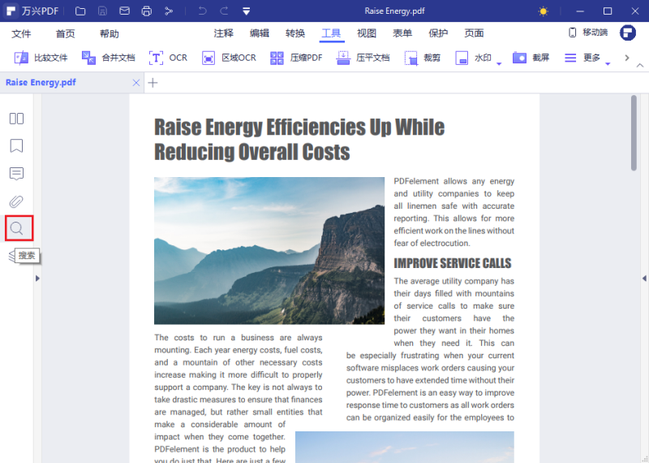Viewport: 649px width, 463px height.
Task: Select the 区域OCR tool
Action: pos(229,58)
